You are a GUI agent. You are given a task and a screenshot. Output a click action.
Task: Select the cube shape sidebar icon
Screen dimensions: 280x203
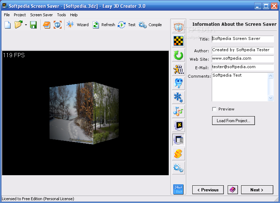click(x=179, y=27)
